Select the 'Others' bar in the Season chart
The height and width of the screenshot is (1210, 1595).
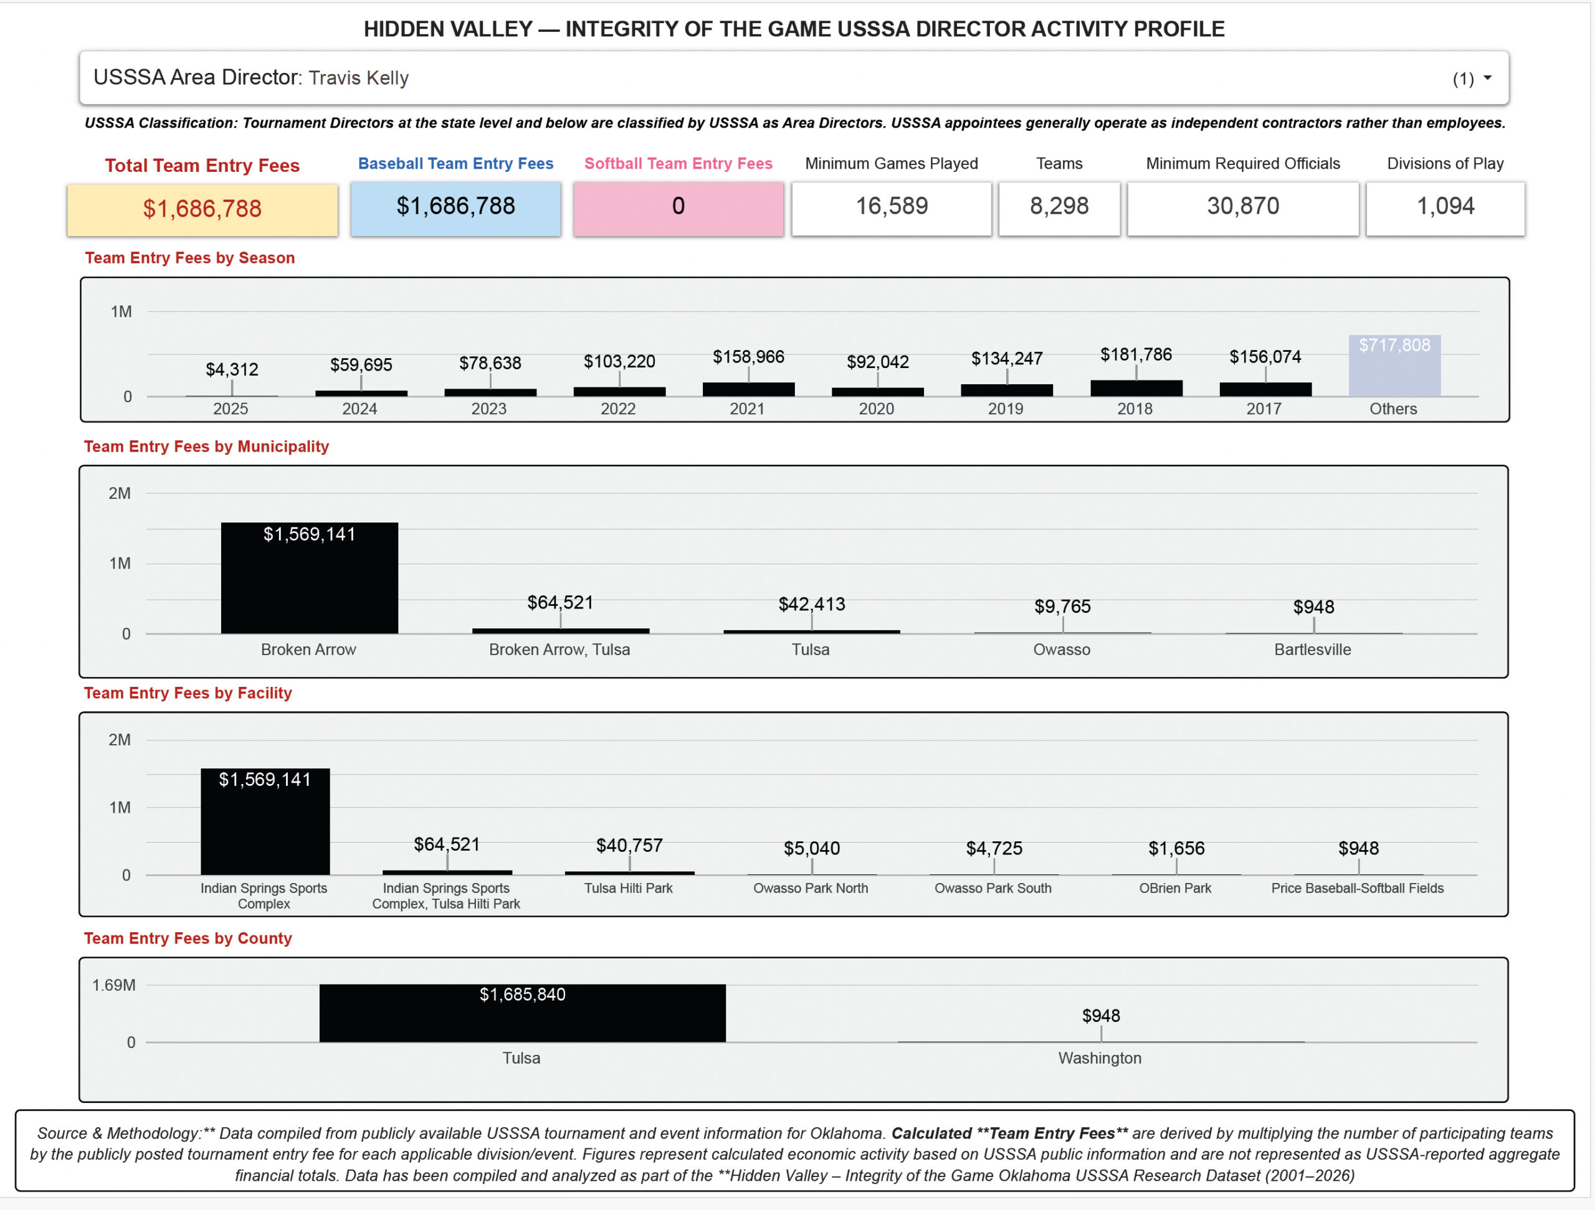pyautogui.click(x=1394, y=366)
